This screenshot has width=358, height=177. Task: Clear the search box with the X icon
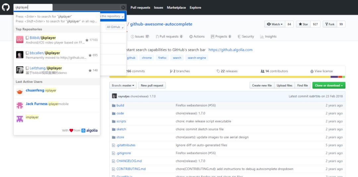click(123, 7)
